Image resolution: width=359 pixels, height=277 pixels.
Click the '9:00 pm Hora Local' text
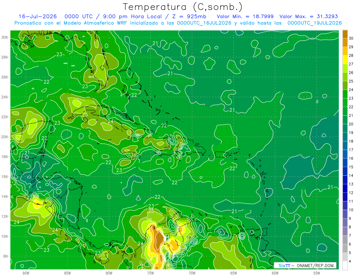tap(132, 16)
